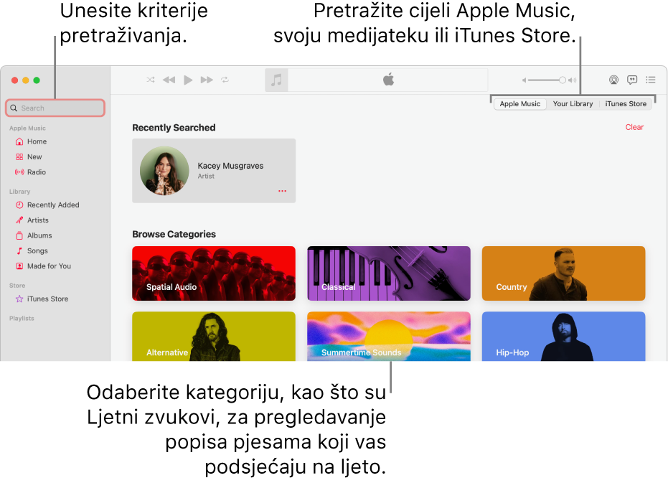Image resolution: width=668 pixels, height=483 pixels.
Task: Collapse the Library section header
Action: [19, 192]
